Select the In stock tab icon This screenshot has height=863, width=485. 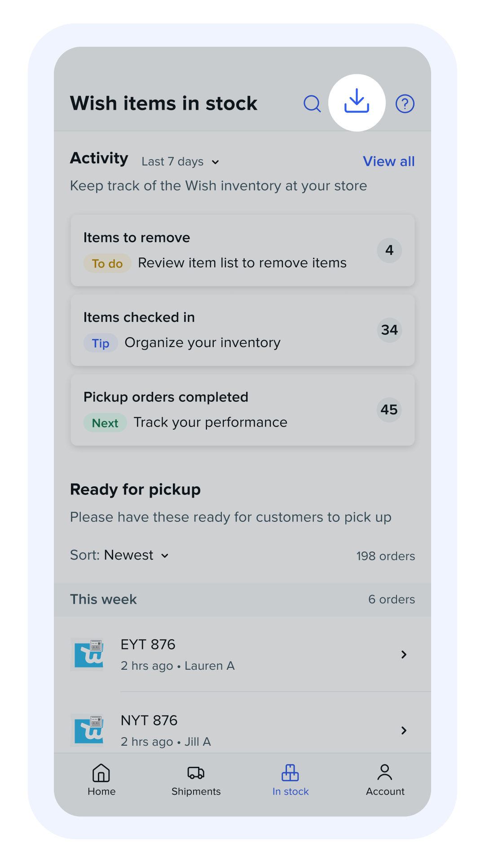click(290, 773)
